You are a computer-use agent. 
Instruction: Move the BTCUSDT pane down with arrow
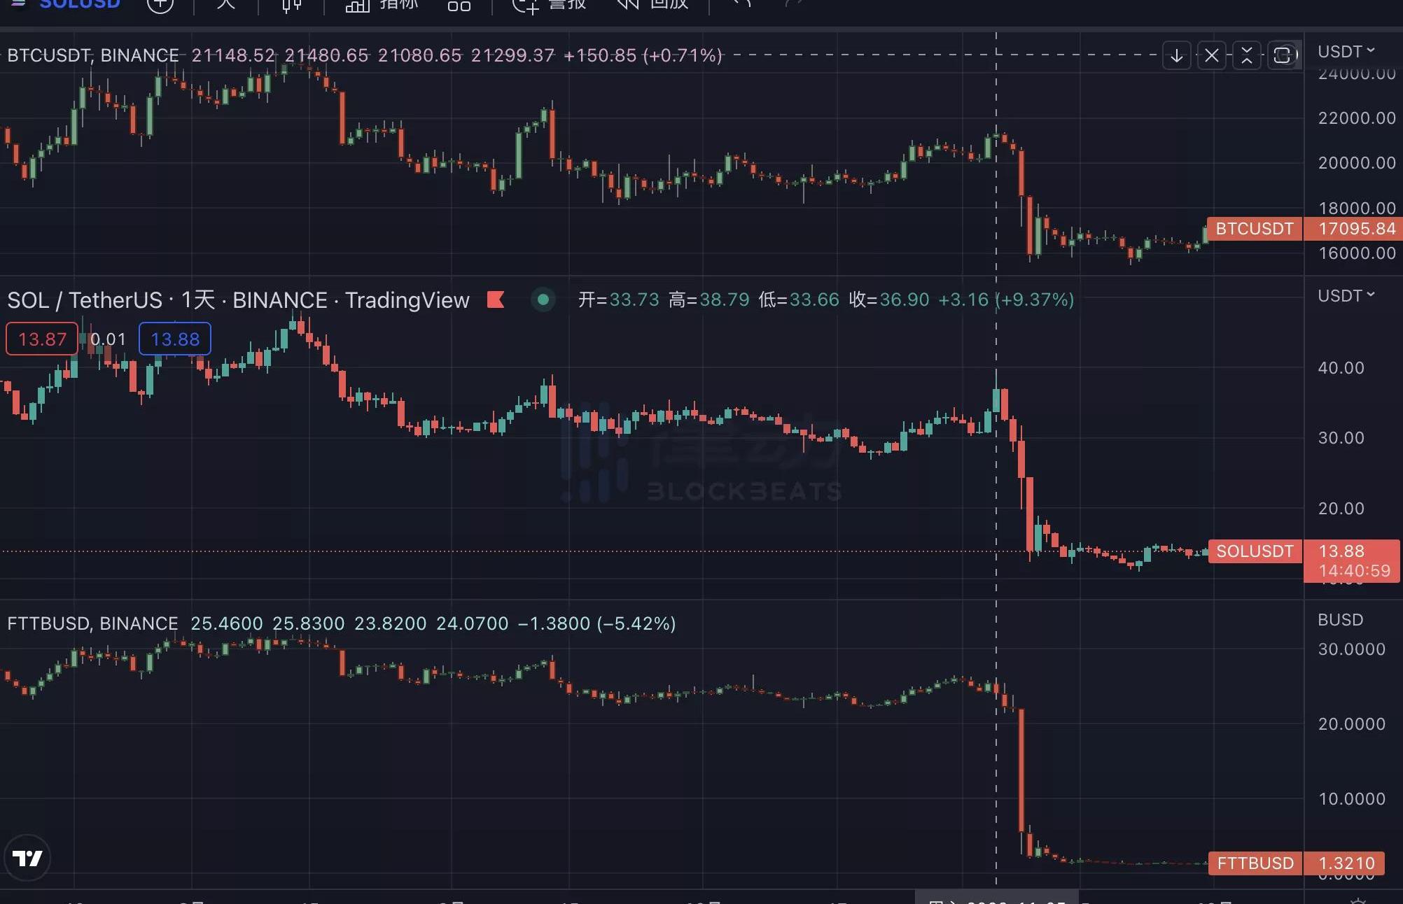coord(1177,55)
